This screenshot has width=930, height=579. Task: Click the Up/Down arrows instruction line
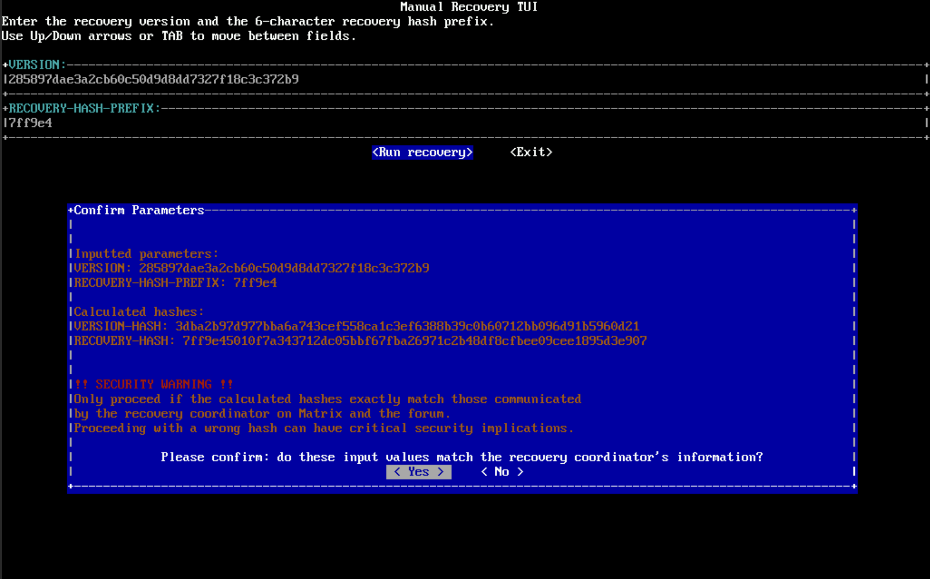click(x=179, y=36)
